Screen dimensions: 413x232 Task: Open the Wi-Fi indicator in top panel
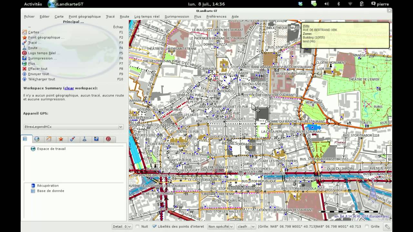tap(350, 4)
